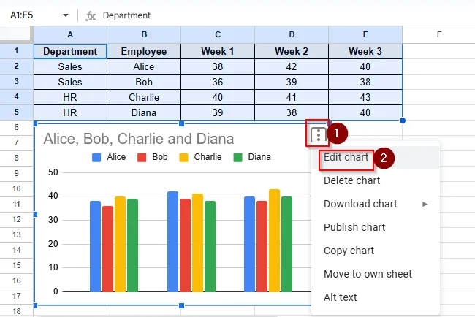The width and height of the screenshot is (475, 317).
Task: Click the Diana legend label
Action: (259, 157)
